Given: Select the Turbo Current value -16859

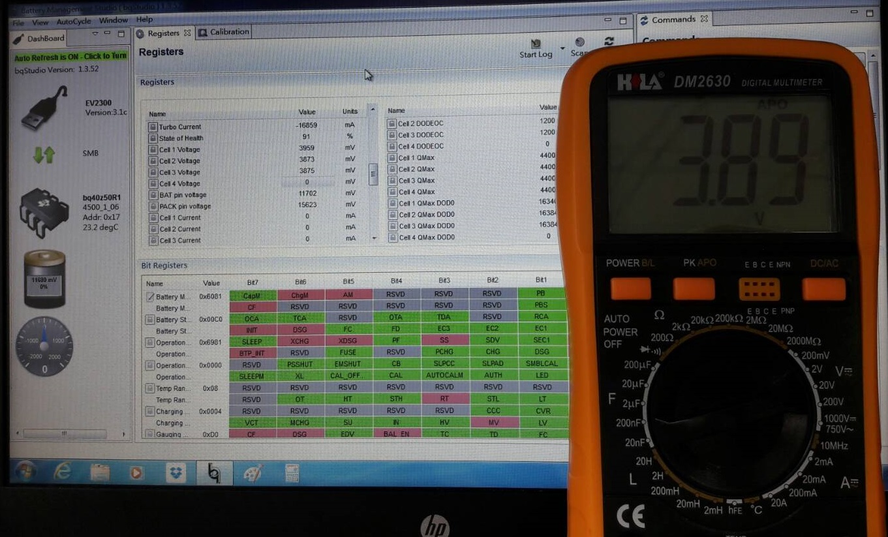Looking at the screenshot, I should [x=307, y=126].
